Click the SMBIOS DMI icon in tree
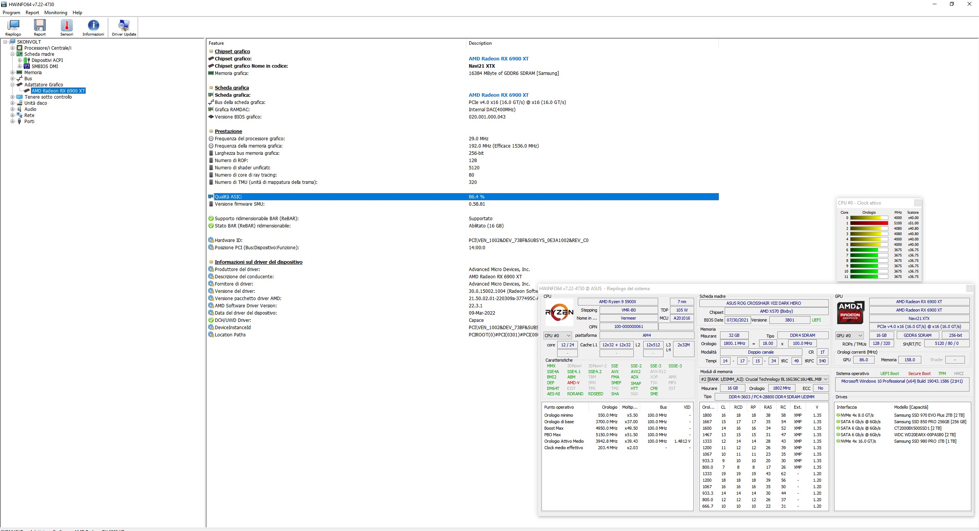The width and height of the screenshot is (979, 531). [x=27, y=66]
